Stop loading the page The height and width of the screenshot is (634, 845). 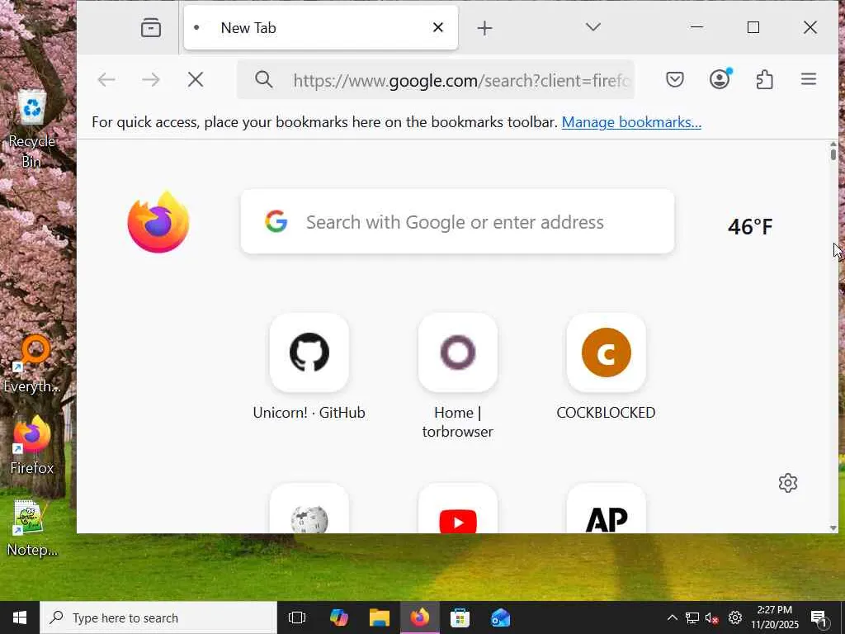196,80
